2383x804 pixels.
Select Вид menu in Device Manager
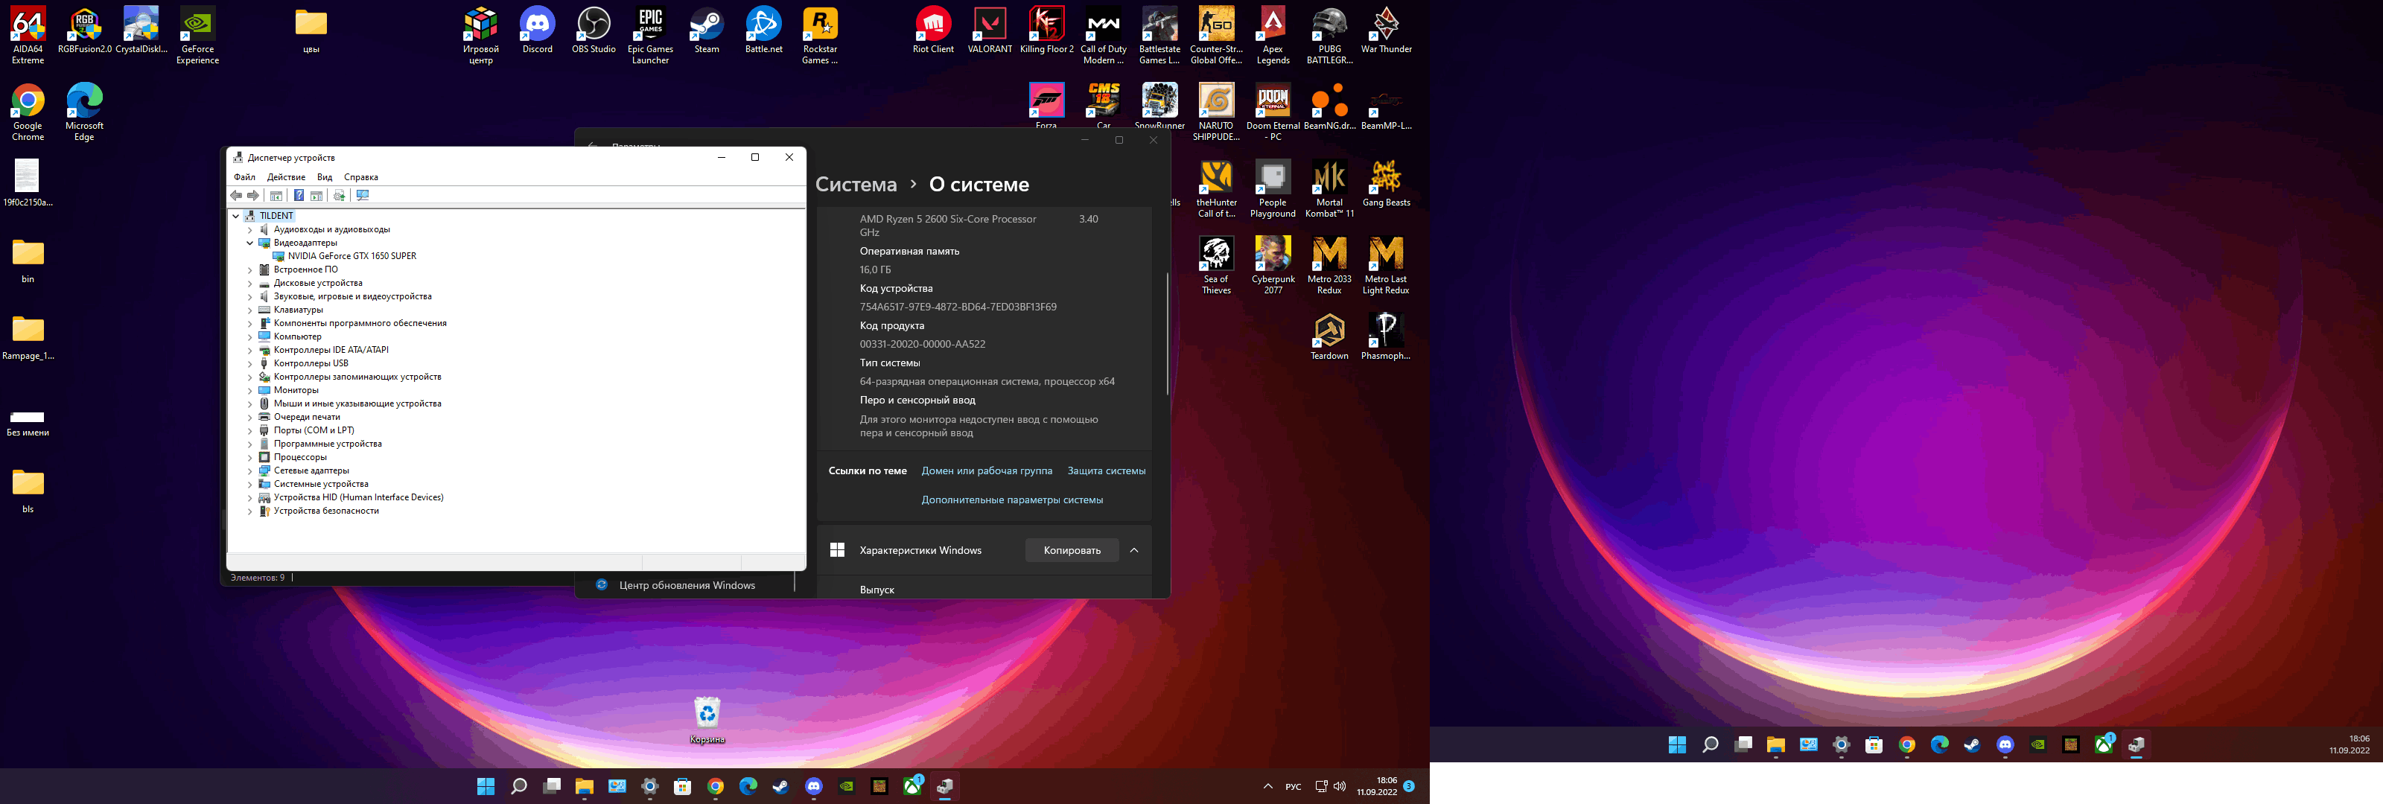324,178
